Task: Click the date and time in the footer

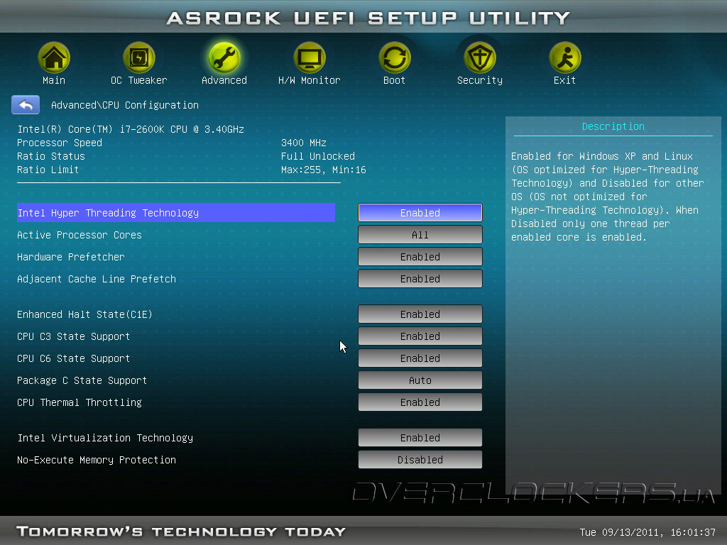Action: pos(647,532)
